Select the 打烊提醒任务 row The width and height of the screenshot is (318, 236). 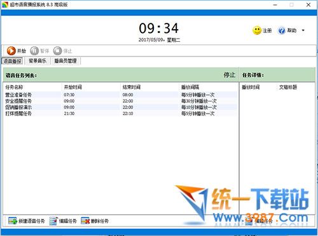click(120, 114)
